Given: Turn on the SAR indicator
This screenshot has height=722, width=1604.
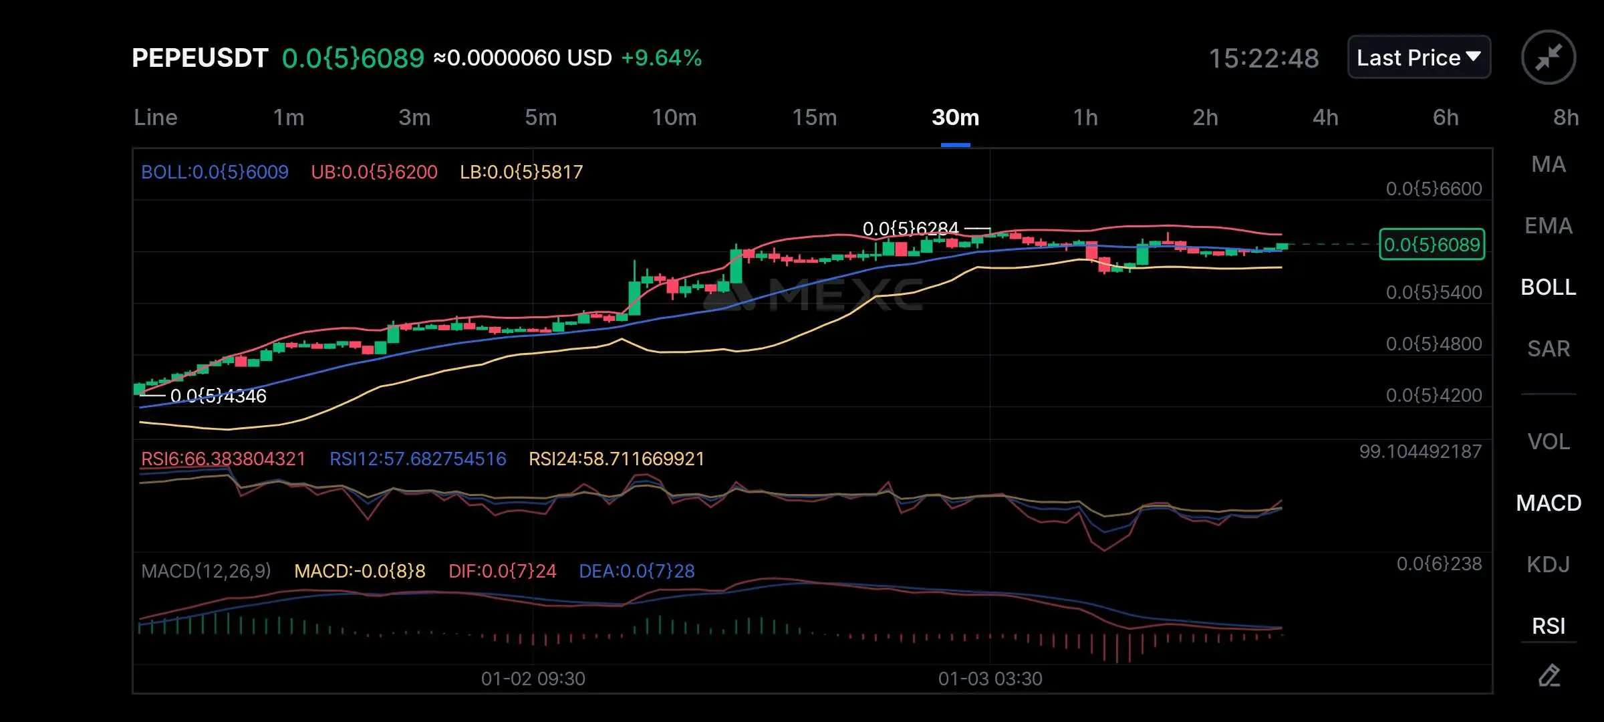Looking at the screenshot, I should [1548, 349].
